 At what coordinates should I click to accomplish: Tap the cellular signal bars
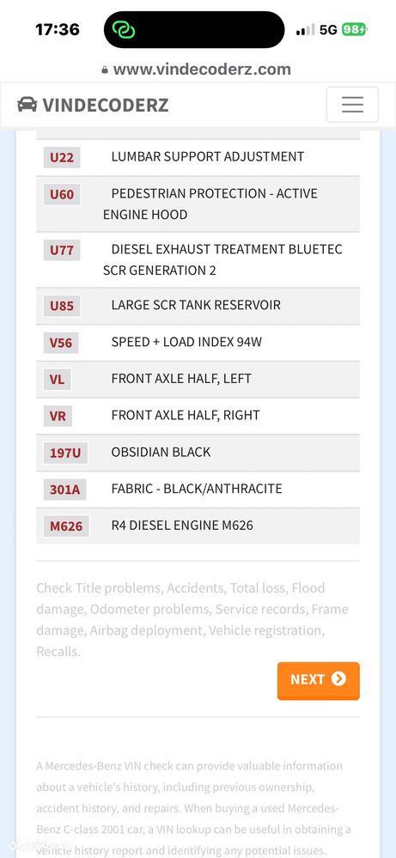pos(306,29)
